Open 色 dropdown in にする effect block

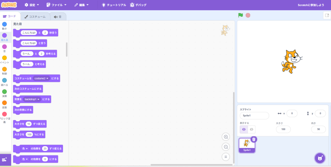(x=25, y=159)
